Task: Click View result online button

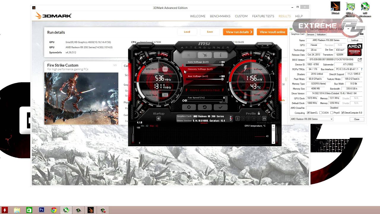Action: pyautogui.click(x=272, y=32)
